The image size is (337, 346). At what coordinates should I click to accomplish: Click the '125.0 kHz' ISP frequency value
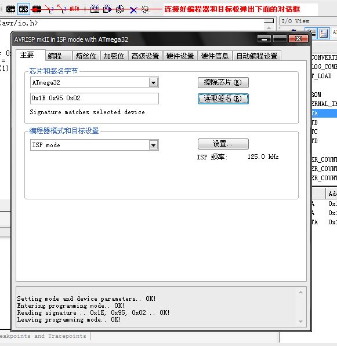[263, 156]
